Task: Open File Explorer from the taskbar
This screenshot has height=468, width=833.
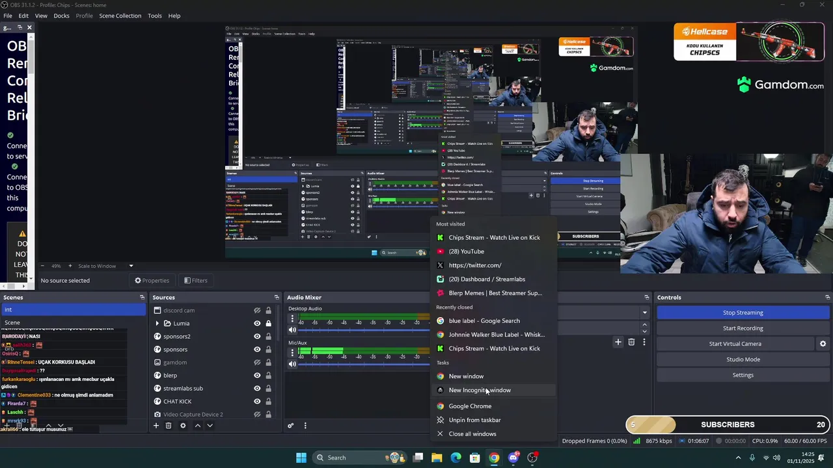Action: (437, 458)
